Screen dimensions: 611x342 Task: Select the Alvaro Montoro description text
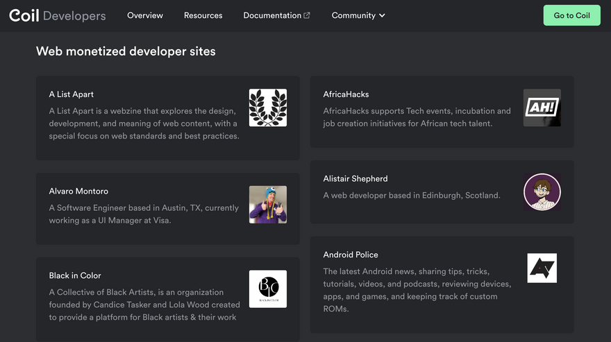pos(144,214)
